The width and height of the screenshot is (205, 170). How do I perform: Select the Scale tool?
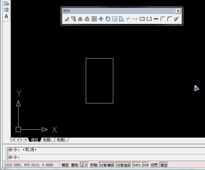coord(115,19)
